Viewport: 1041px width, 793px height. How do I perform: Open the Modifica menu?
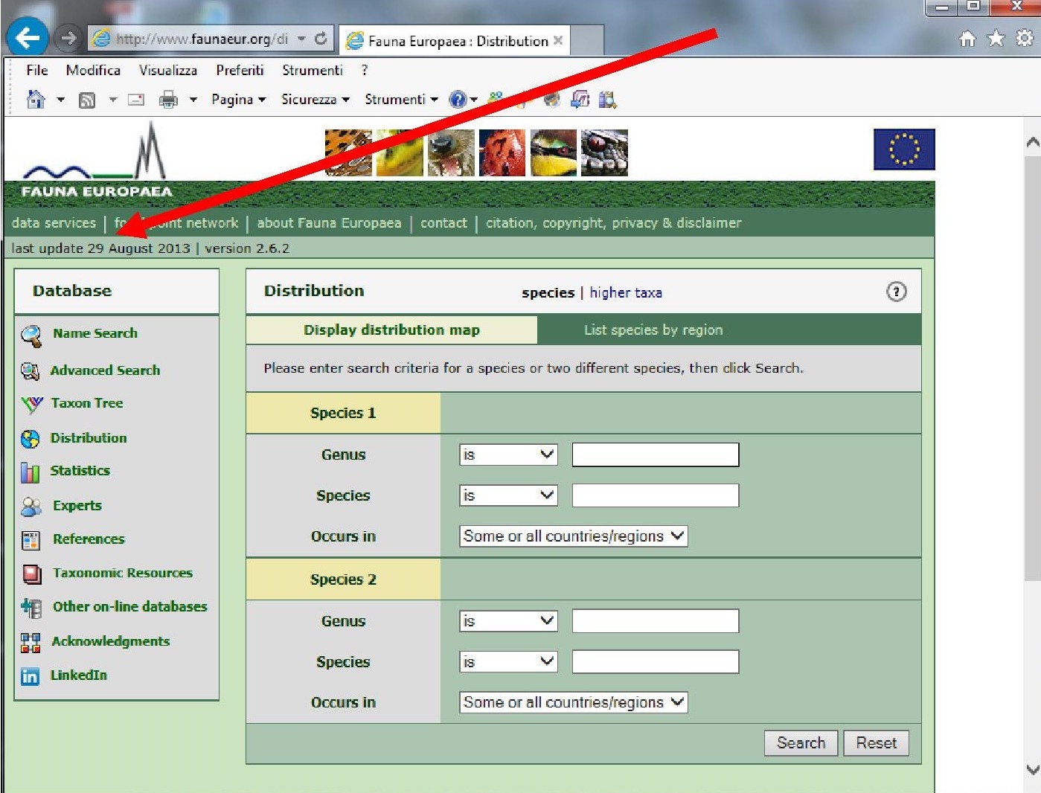(93, 70)
